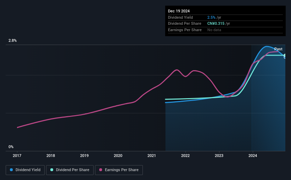Click the 2.5% Dividend Yield tooltip value
291x180 pixels.
point(211,17)
